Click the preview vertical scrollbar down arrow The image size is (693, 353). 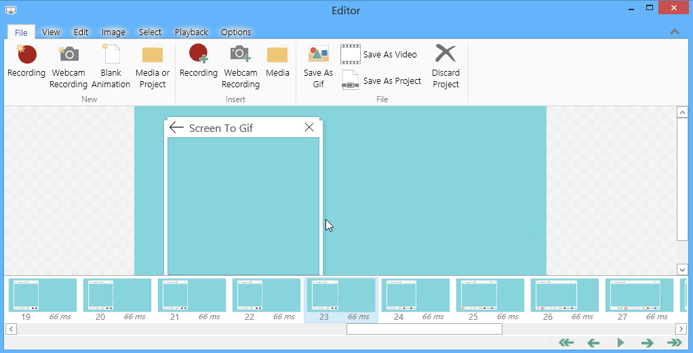[682, 269]
